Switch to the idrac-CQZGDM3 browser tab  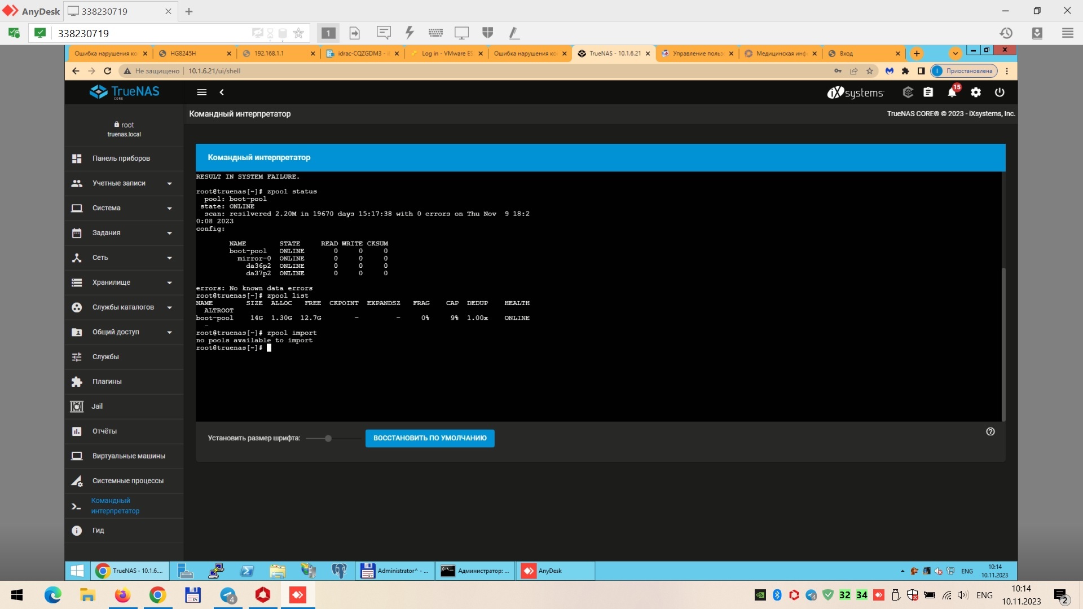[362, 54]
